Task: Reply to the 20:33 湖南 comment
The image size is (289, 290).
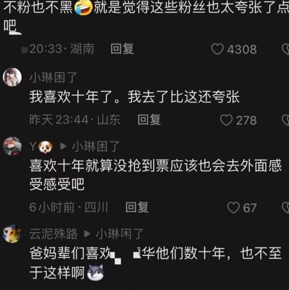Action: (x=122, y=49)
